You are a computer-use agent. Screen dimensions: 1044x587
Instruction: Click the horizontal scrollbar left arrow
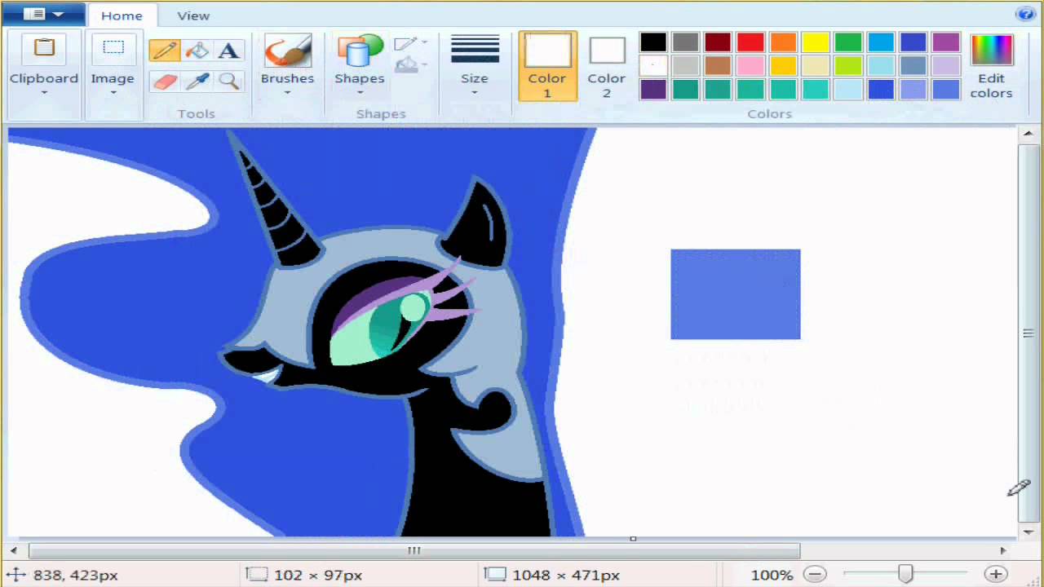click(x=14, y=551)
